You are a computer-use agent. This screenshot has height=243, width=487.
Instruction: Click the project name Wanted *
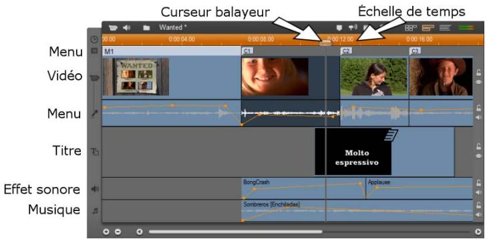coord(173,27)
